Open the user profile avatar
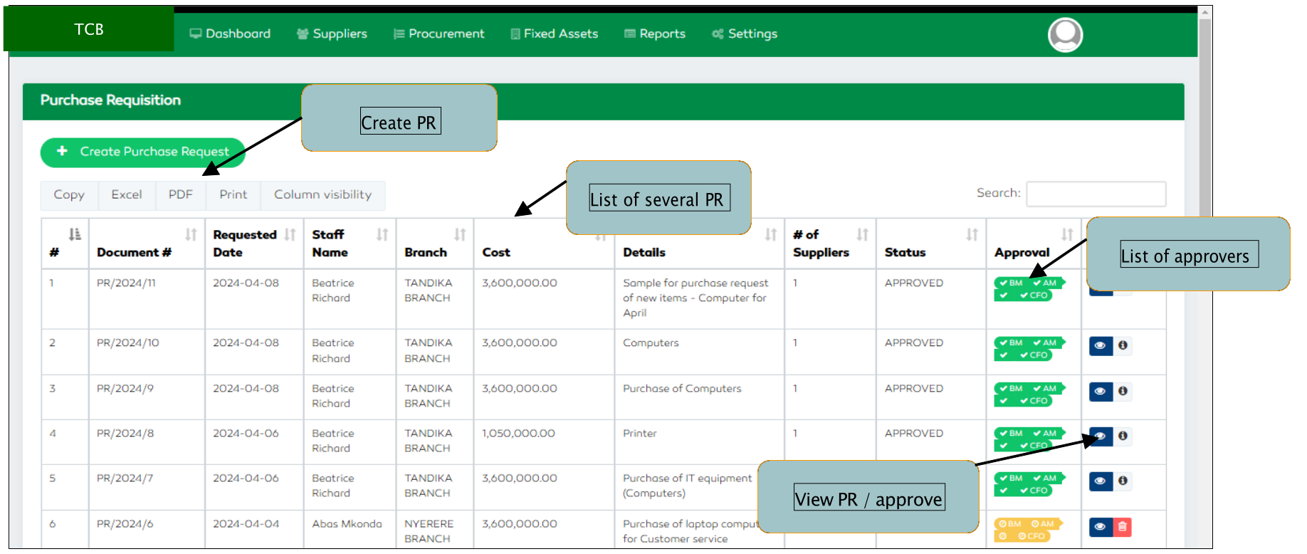 point(1065,34)
